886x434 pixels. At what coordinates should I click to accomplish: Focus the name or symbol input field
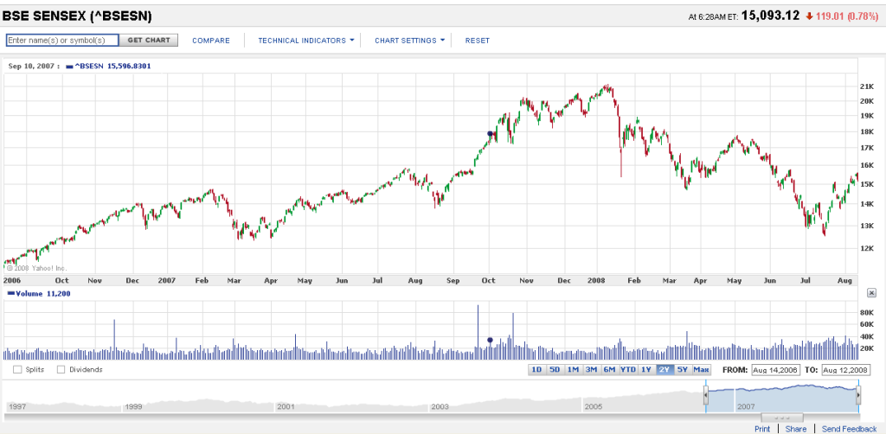tap(62, 40)
